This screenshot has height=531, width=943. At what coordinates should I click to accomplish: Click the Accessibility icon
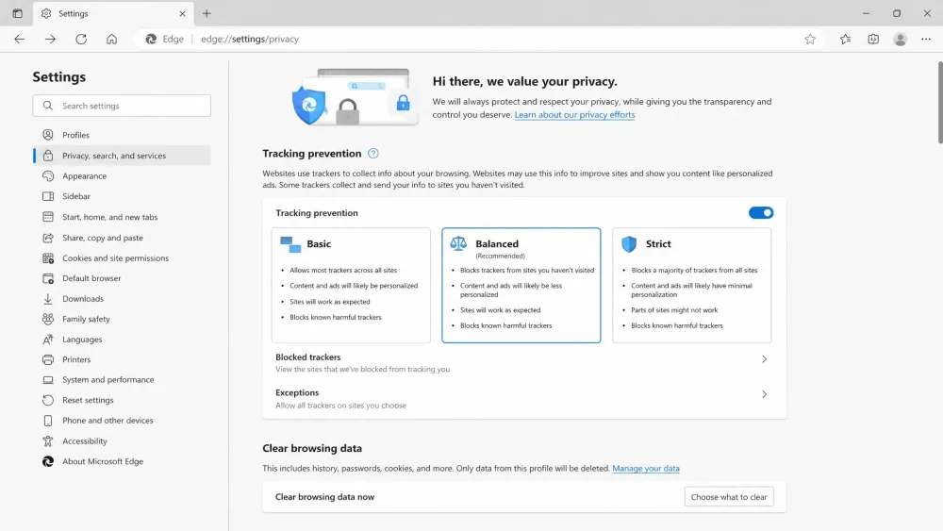(x=48, y=440)
